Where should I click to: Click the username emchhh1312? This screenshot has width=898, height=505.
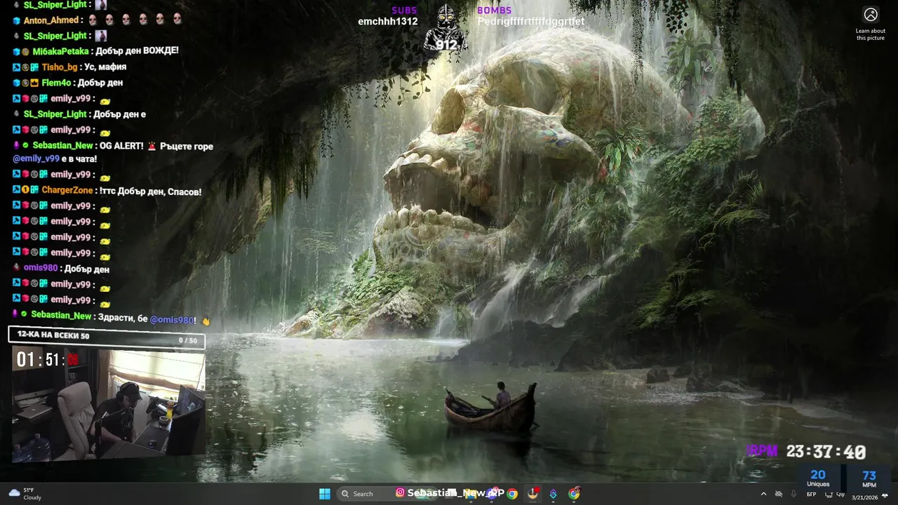point(388,22)
